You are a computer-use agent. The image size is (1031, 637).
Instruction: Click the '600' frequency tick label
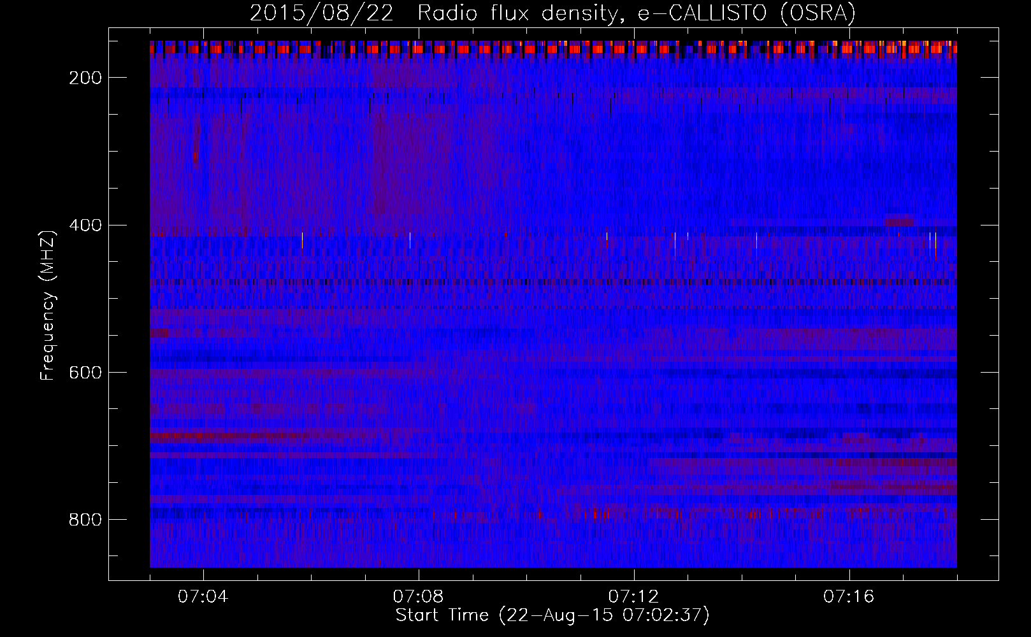(85, 373)
